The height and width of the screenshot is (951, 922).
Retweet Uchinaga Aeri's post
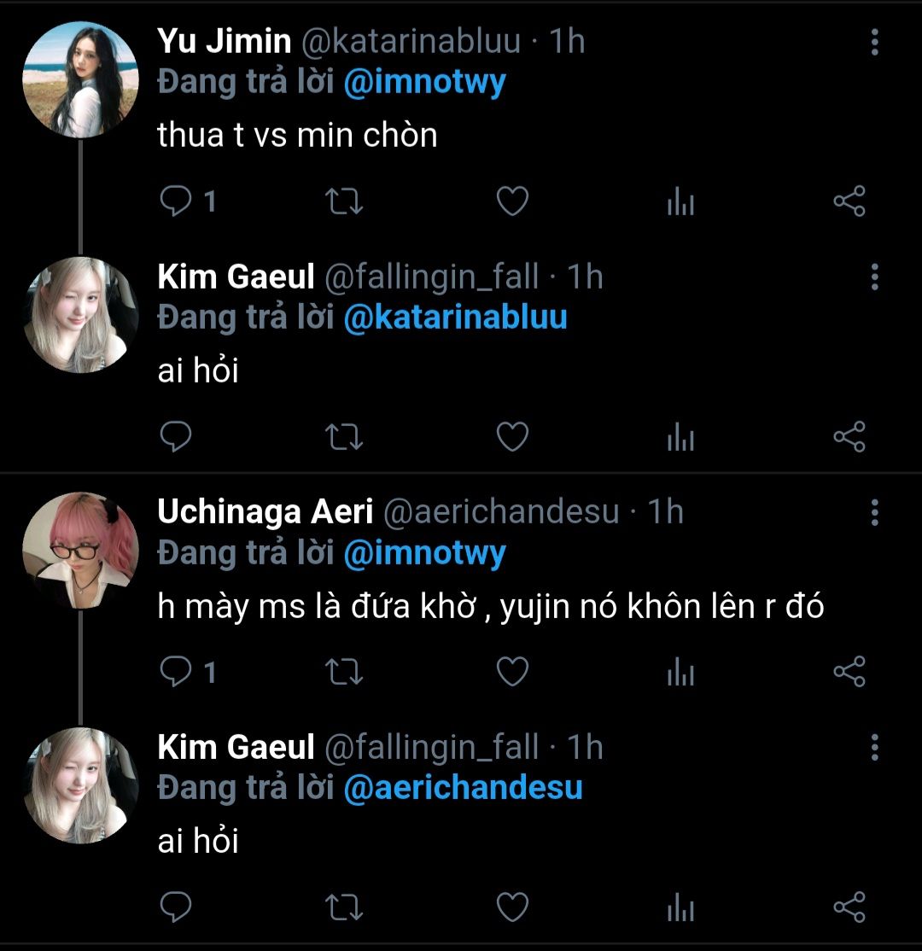point(346,673)
